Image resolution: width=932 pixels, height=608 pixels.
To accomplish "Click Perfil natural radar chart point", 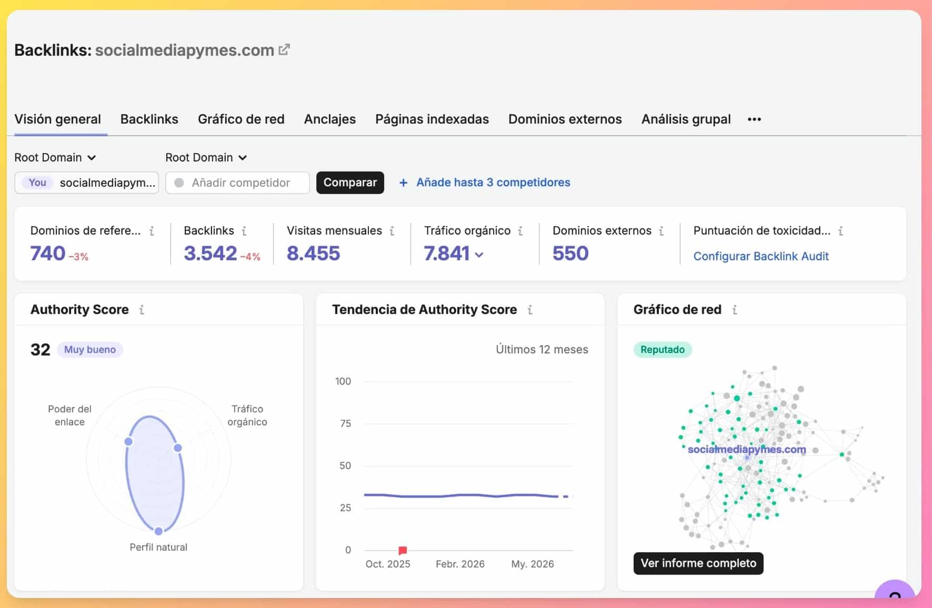I will point(158,531).
